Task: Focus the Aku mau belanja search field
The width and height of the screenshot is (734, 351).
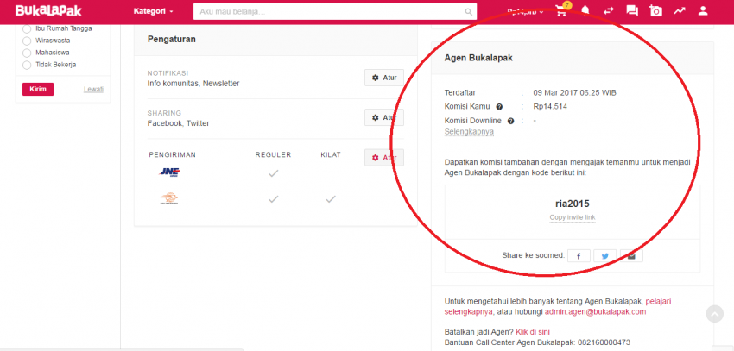Action: [x=330, y=12]
